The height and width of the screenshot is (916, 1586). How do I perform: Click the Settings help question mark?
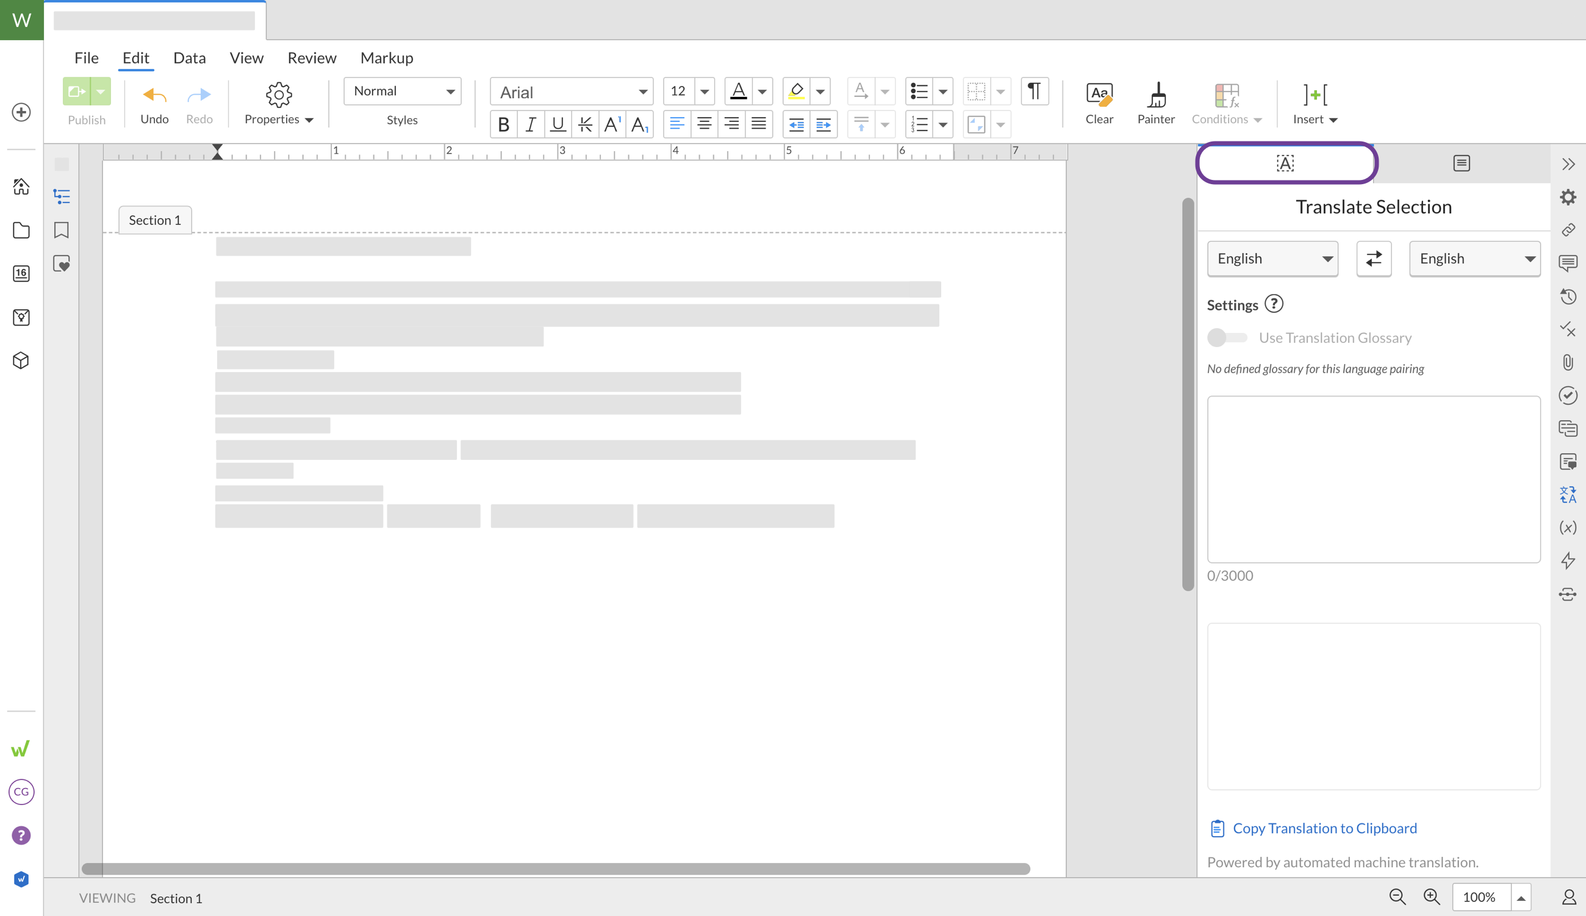1273,304
